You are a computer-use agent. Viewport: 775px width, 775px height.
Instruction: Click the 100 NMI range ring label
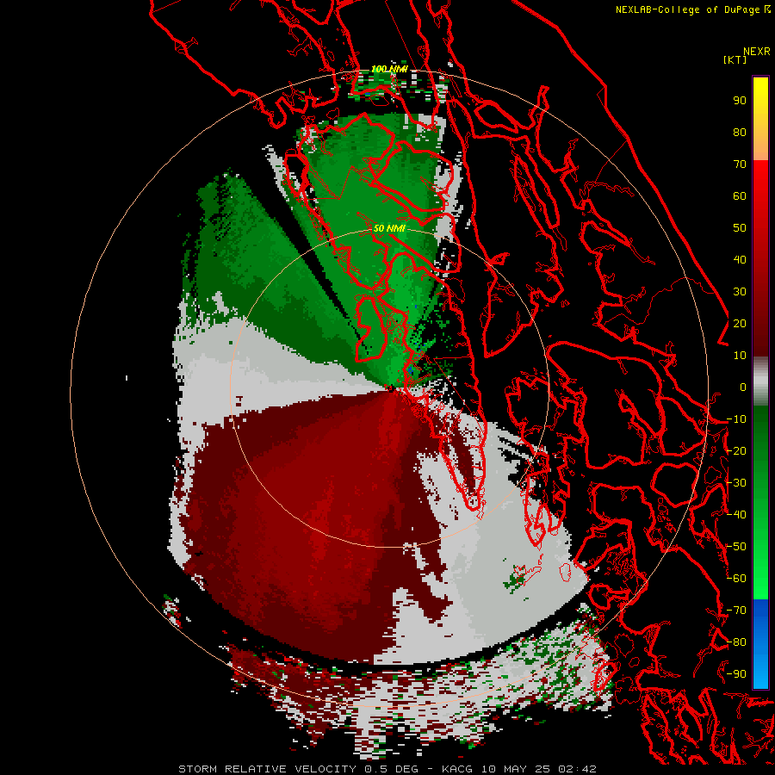389,69
